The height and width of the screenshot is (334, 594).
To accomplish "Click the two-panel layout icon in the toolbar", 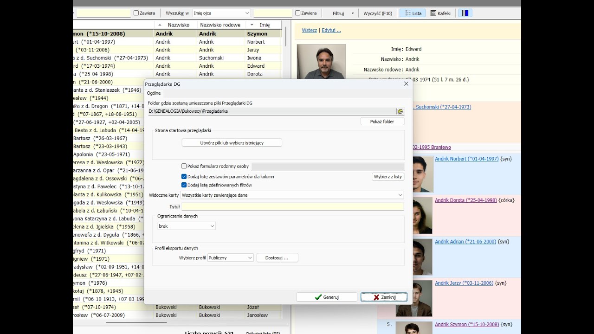I will pyautogui.click(x=465, y=13).
